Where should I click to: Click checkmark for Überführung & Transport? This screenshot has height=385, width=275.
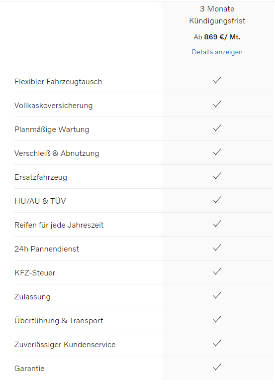pyautogui.click(x=217, y=319)
